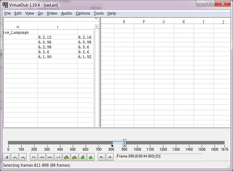Set selection end with Mark Out
This screenshot has width=233, height=171.
pos(110,157)
